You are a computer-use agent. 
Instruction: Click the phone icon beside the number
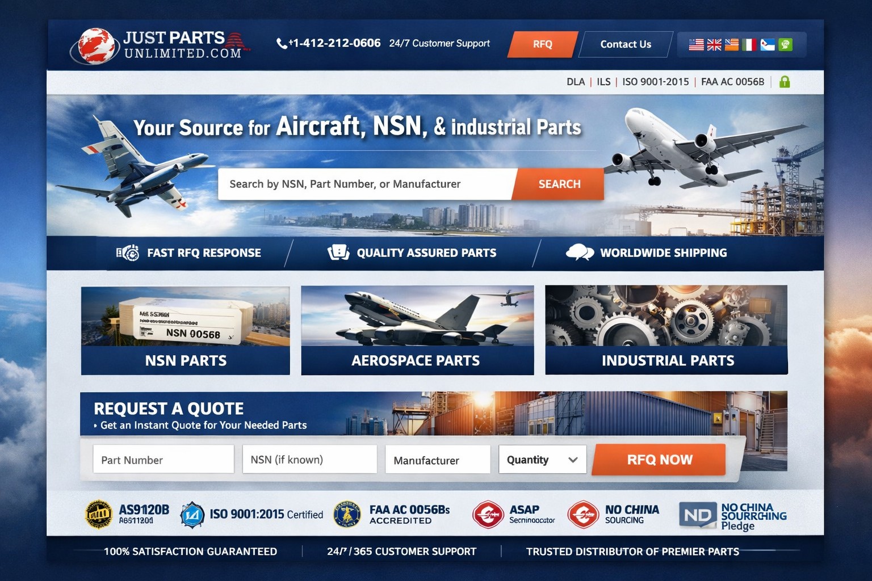[x=282, y=44]
